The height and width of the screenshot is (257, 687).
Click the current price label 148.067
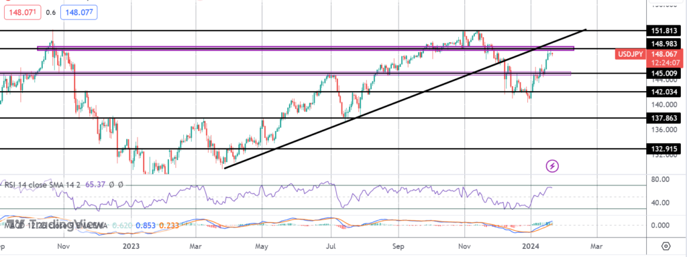(664, 54)
